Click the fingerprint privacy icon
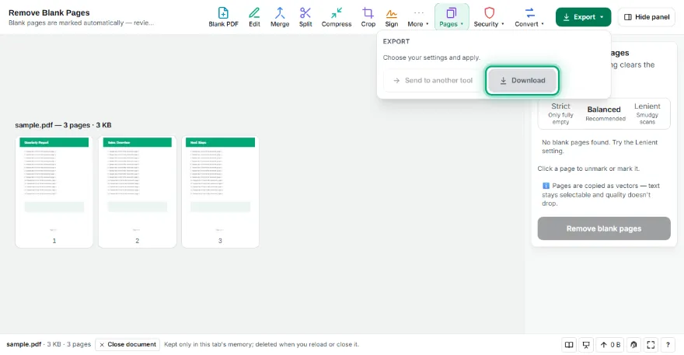This screenshot has width=684, height=355. (x=633, y=345)
